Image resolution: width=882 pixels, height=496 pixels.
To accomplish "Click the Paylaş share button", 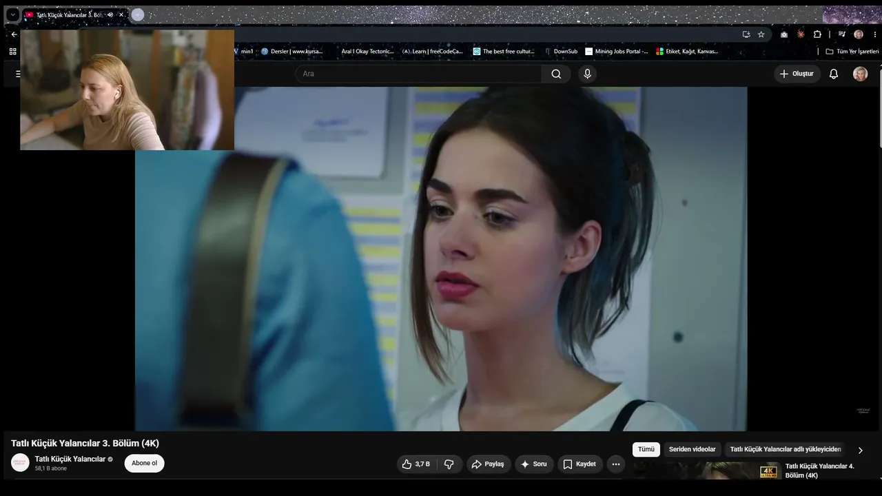I will [x=489, y=464].
